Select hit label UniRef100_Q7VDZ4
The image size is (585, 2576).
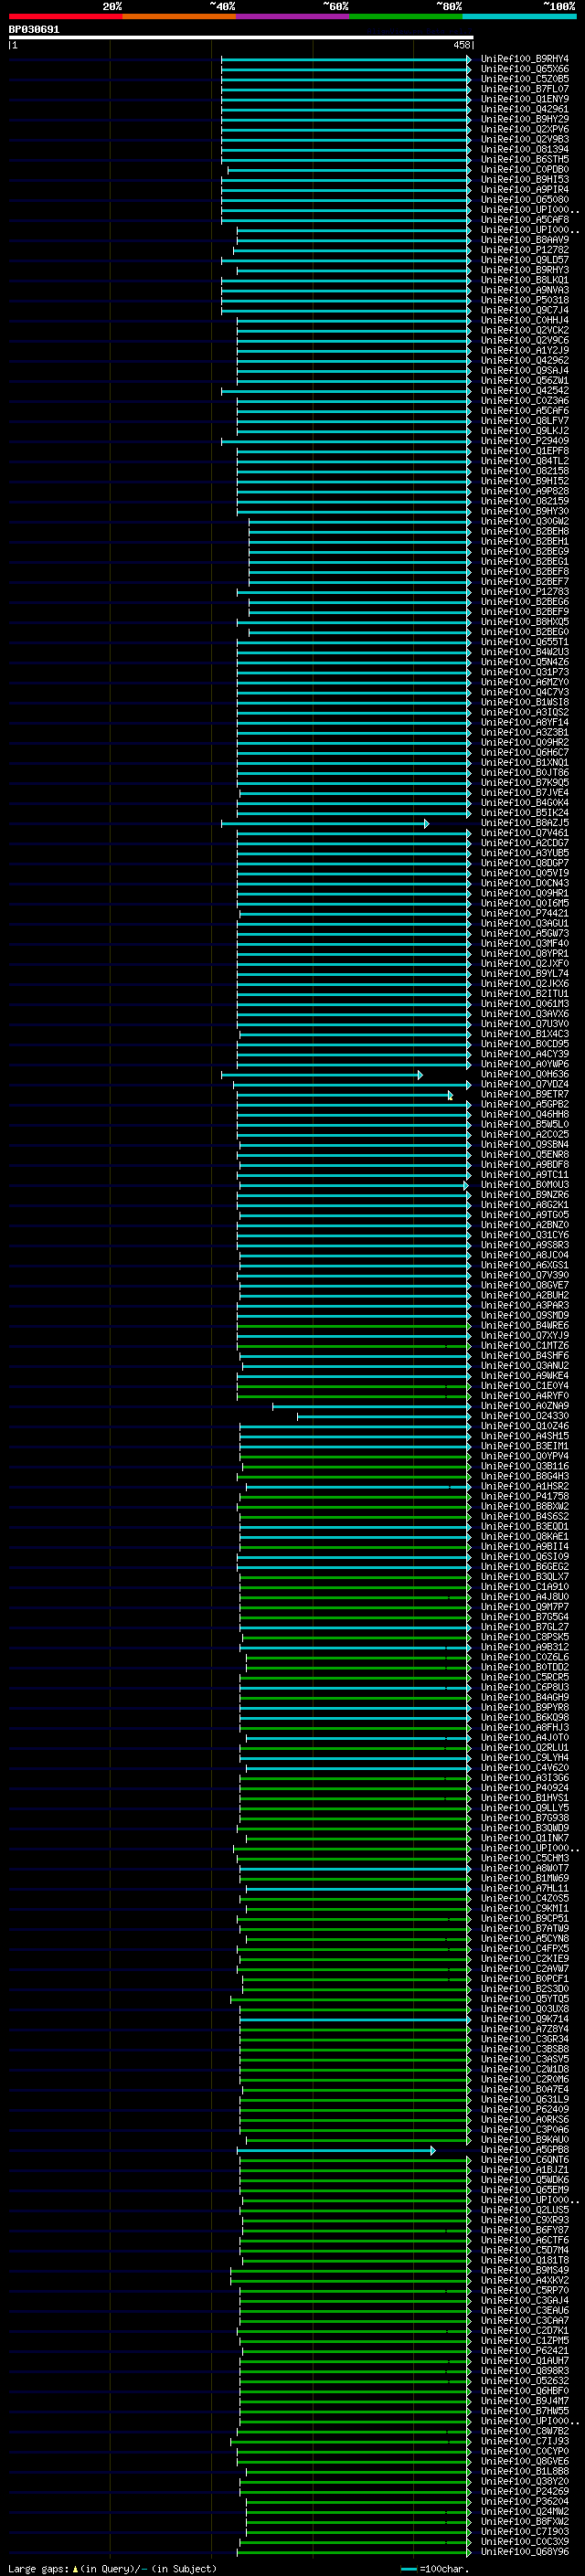tap(524, 1084)
